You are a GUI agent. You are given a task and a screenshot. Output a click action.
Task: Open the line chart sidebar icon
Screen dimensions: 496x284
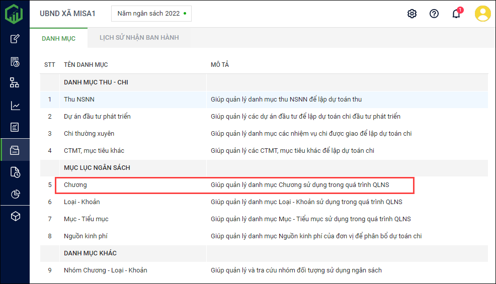15,106
